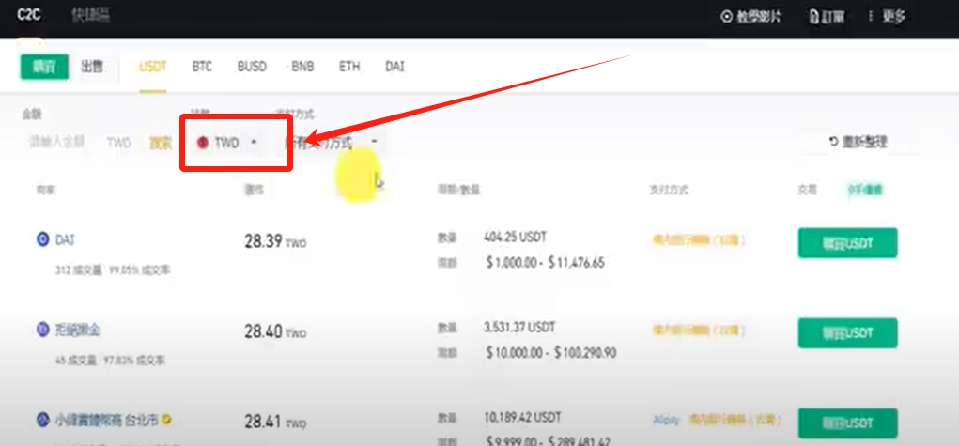This screenshot has width=959, height=446.
Task: Expand the payment method dropdown
Action: (332, 143)
